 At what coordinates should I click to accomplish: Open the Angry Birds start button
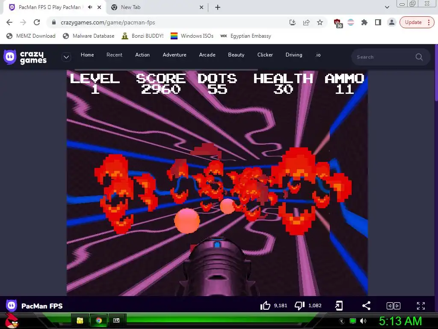[x=12, y=320]
